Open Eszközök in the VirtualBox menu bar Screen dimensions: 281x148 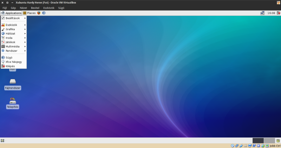click(49, 8)
